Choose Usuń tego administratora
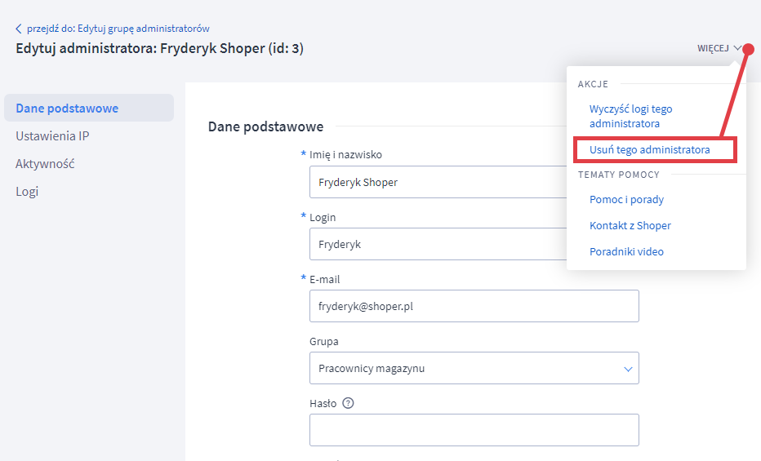The height and width of the screenshot is (461, 761). pos(649,150)
